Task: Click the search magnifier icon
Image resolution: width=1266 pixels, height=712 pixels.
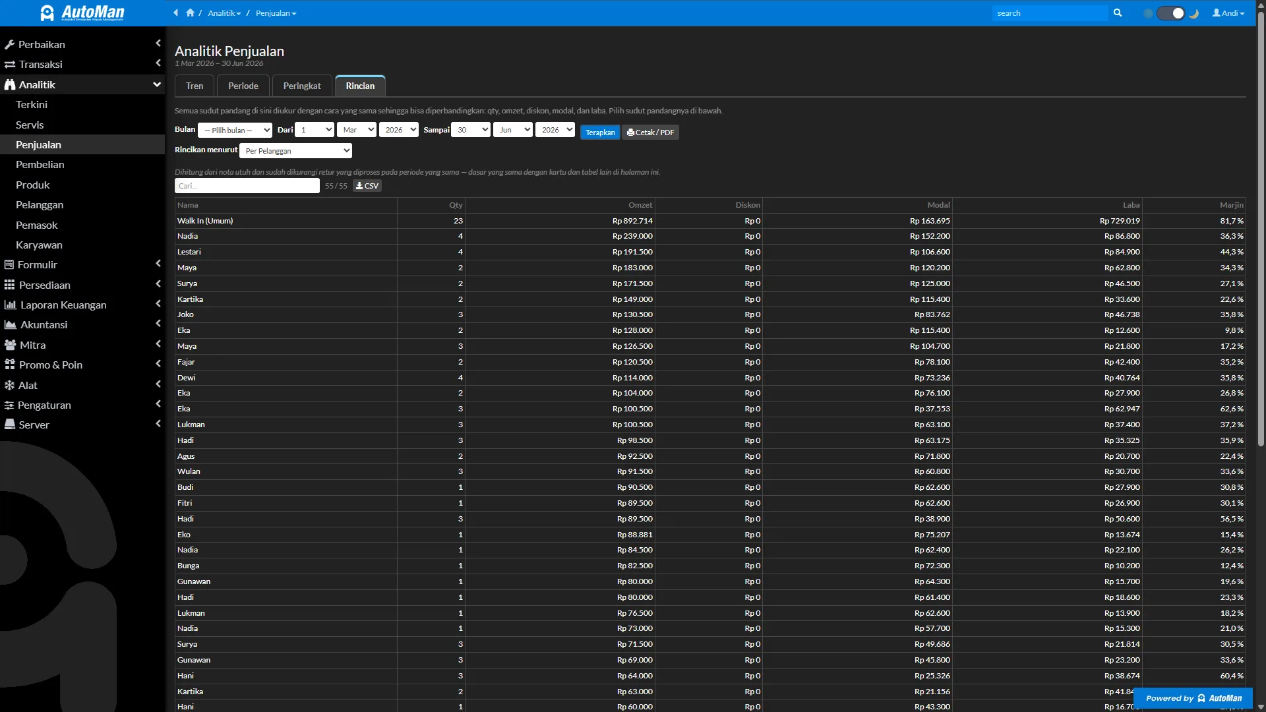Action: tap(1118, 13)
